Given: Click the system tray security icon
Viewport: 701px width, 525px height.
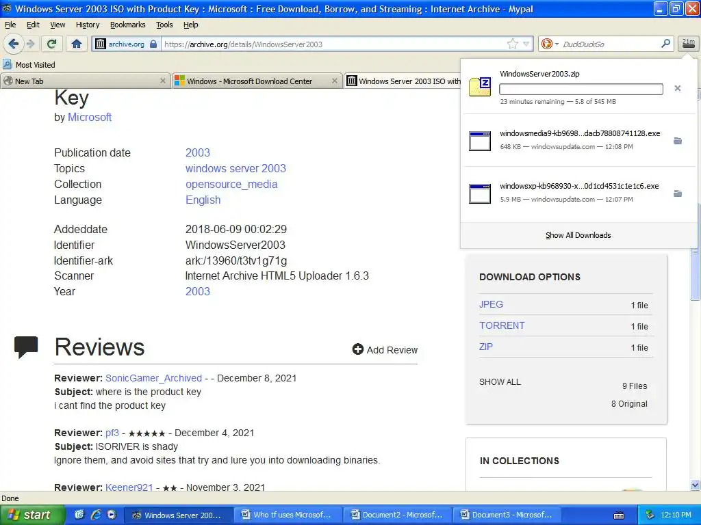Looking at the screenshot, I should pyautogui.click(x=650, y=515).
